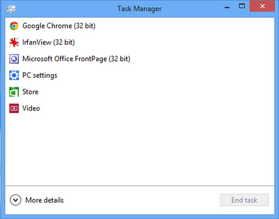Viewport: 279px width, 219px height.
Task: Click the Store shopping bag icon
Action: tap(14, 92)
